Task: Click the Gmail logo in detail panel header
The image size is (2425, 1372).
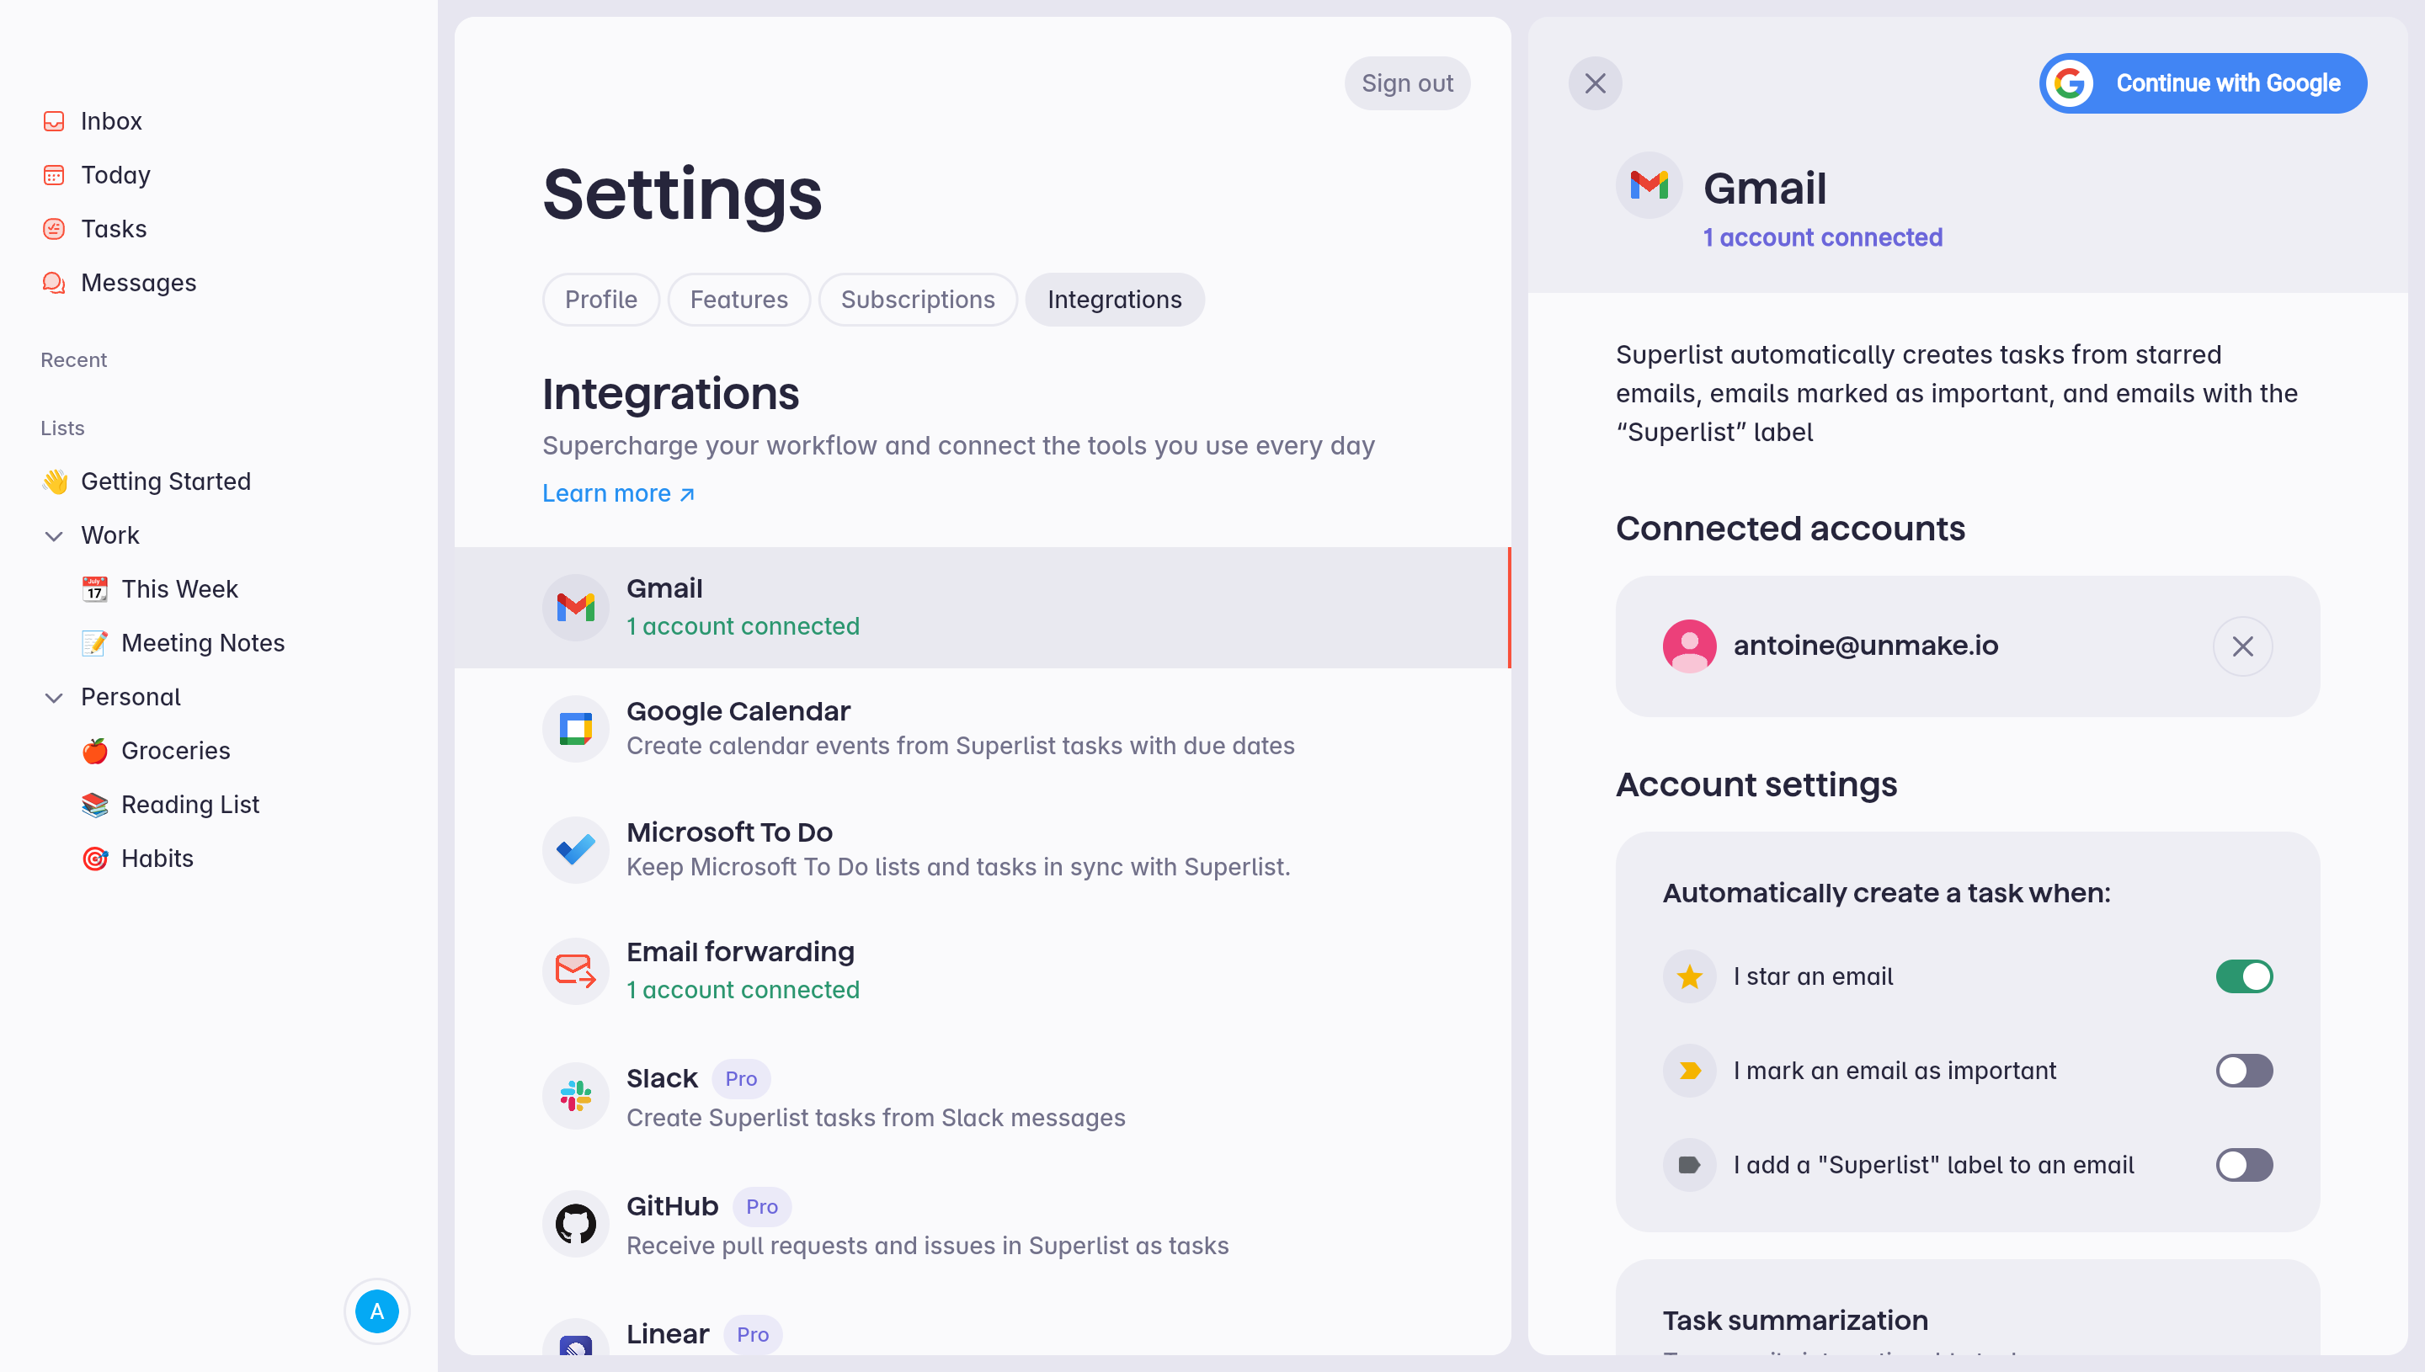Action: coord(1650,184)
